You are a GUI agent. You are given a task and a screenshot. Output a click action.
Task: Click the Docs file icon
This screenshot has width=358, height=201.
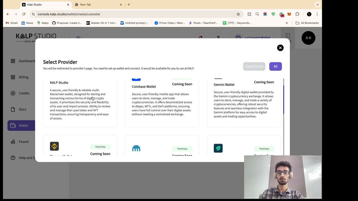(x=13, y=109)
